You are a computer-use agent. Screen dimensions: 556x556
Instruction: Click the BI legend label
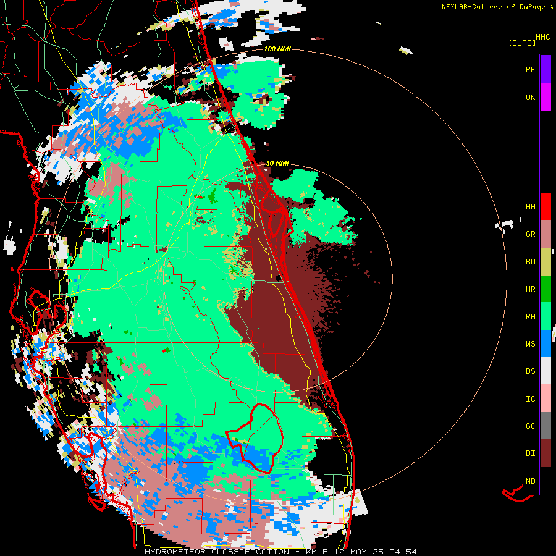(530, 453)
